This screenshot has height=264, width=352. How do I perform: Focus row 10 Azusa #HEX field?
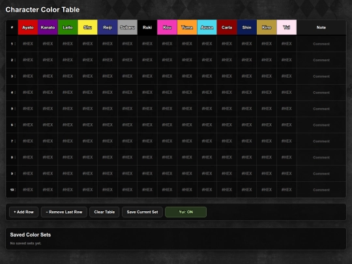click(207, 190)
